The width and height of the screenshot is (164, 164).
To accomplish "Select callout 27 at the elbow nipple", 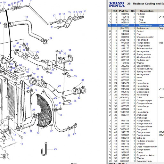I will click(x=74, y=134).
